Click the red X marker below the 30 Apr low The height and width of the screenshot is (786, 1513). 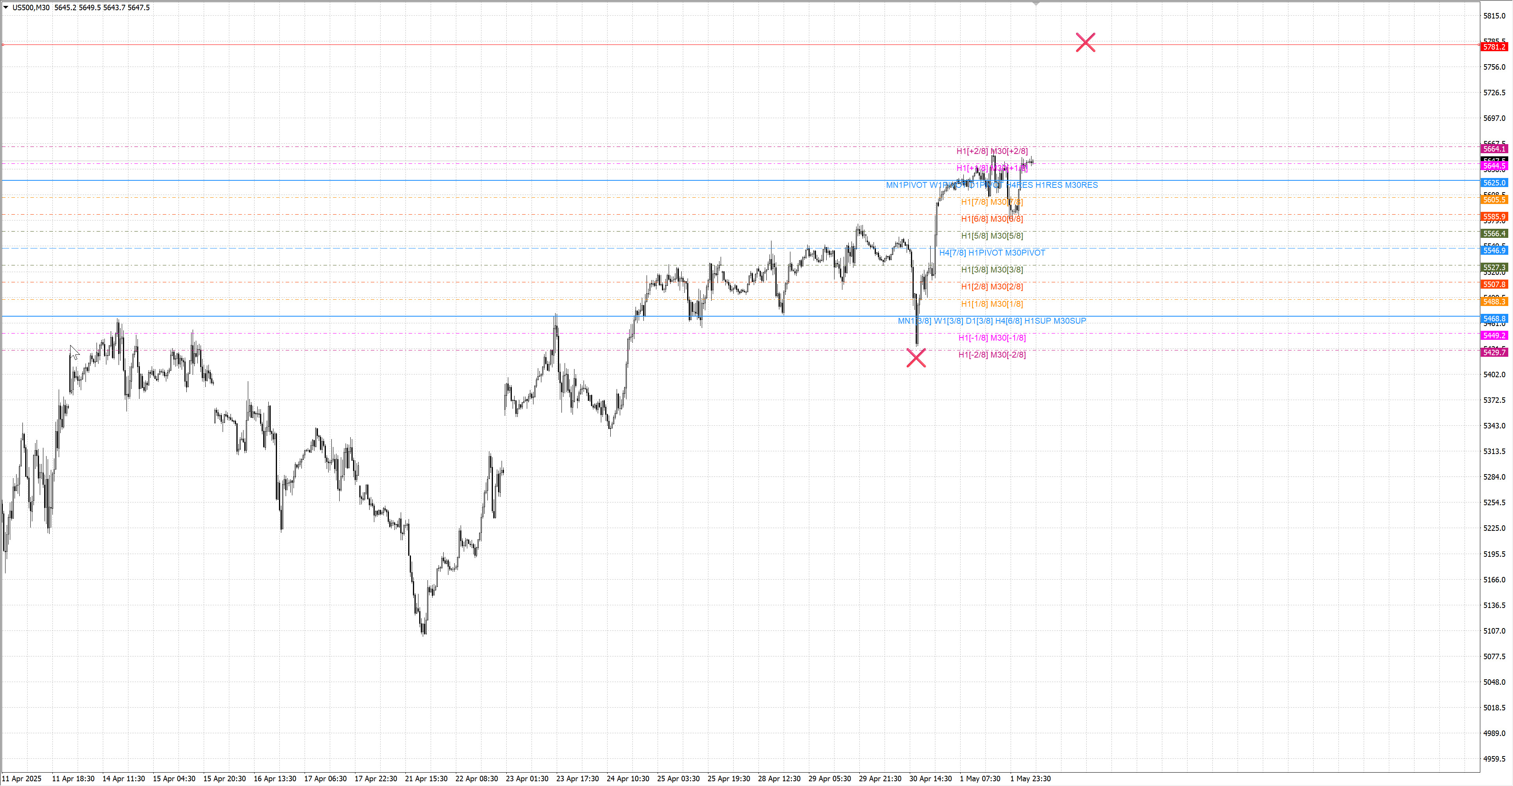916,358
